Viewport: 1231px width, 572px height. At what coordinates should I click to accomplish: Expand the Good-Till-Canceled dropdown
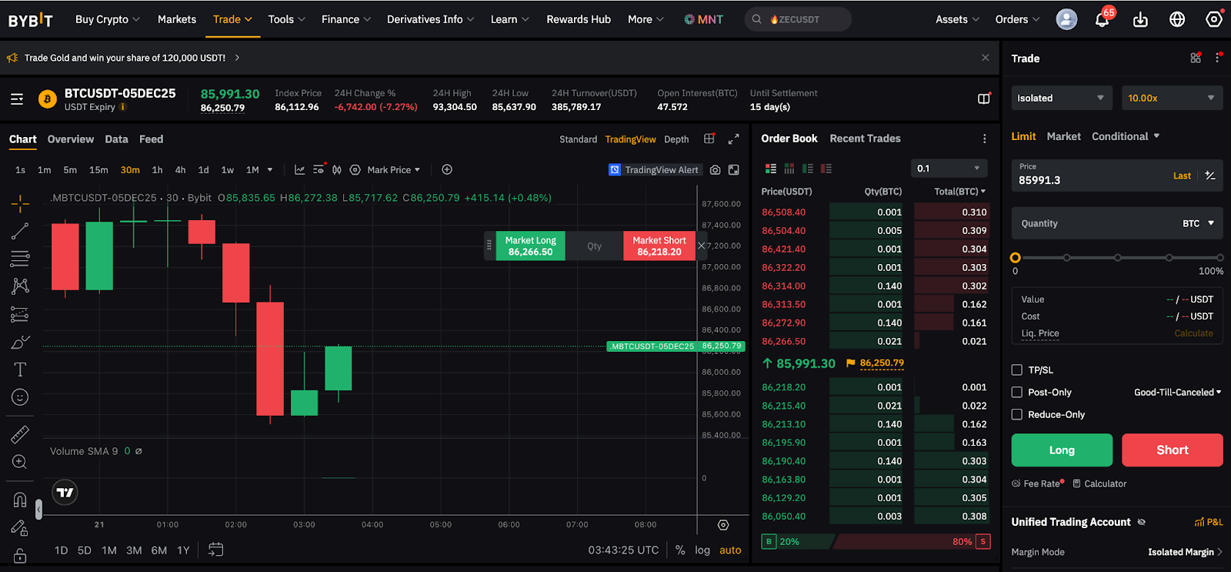[x=1177, y=393]
